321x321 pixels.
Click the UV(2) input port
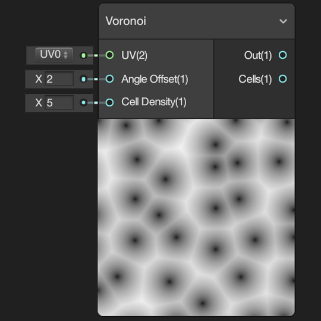pos(109,55)
